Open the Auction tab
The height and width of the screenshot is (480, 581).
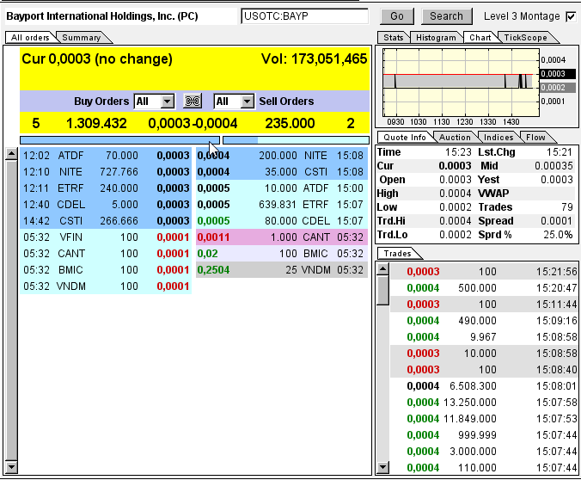455,138
